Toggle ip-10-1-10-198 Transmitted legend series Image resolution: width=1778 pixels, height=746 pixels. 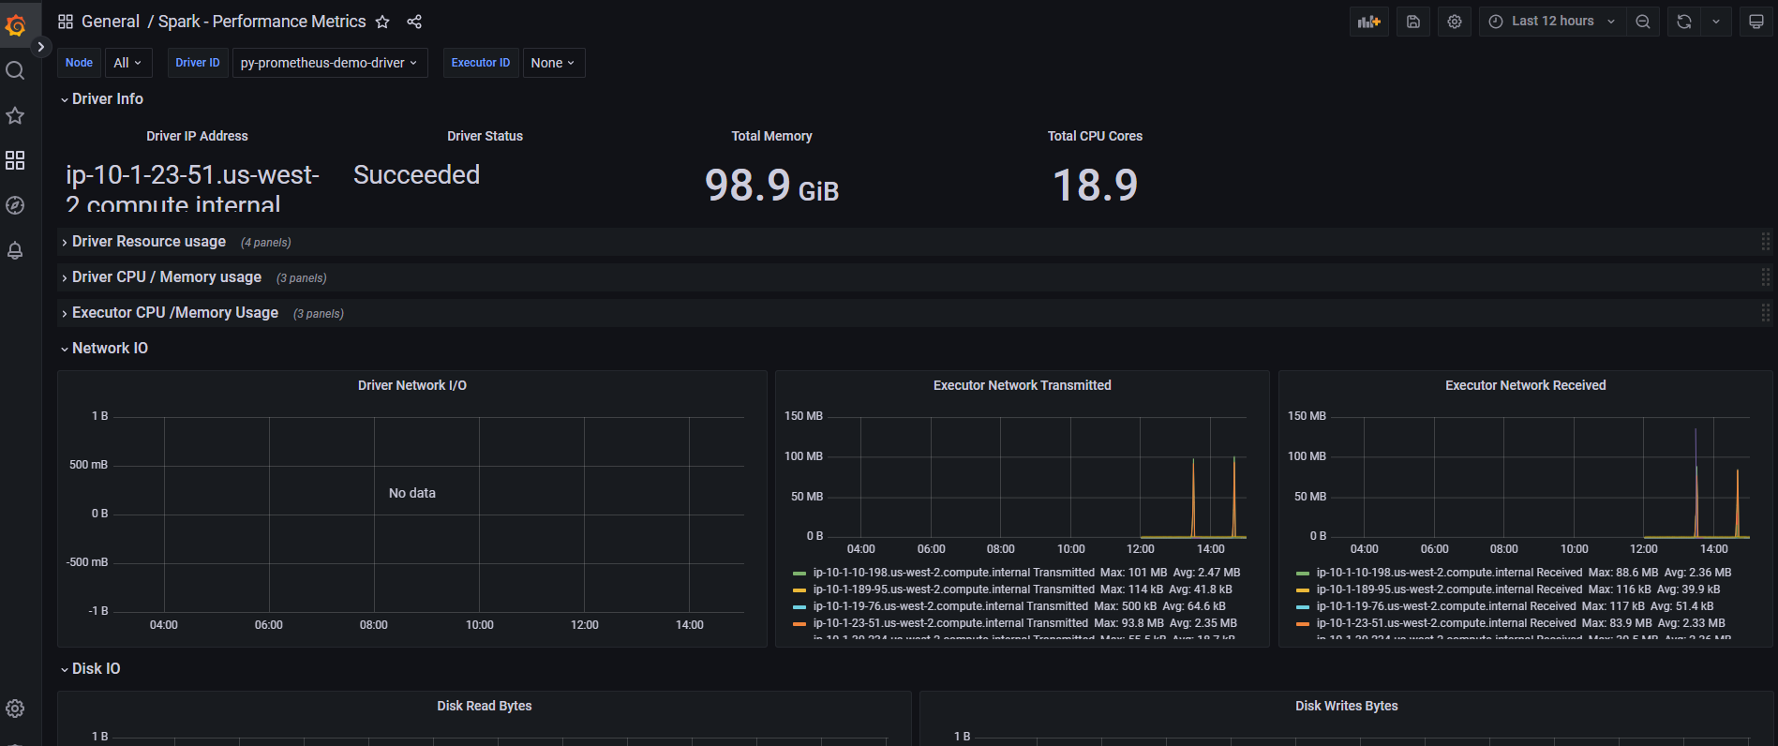click(x=954, y=573)
